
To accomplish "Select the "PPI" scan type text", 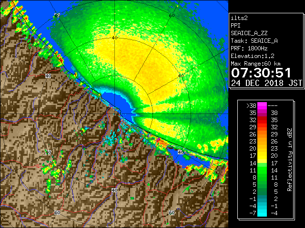I will [x=235, y=26].
